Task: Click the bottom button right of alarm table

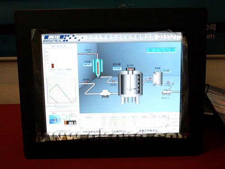Action: [174, 129]
